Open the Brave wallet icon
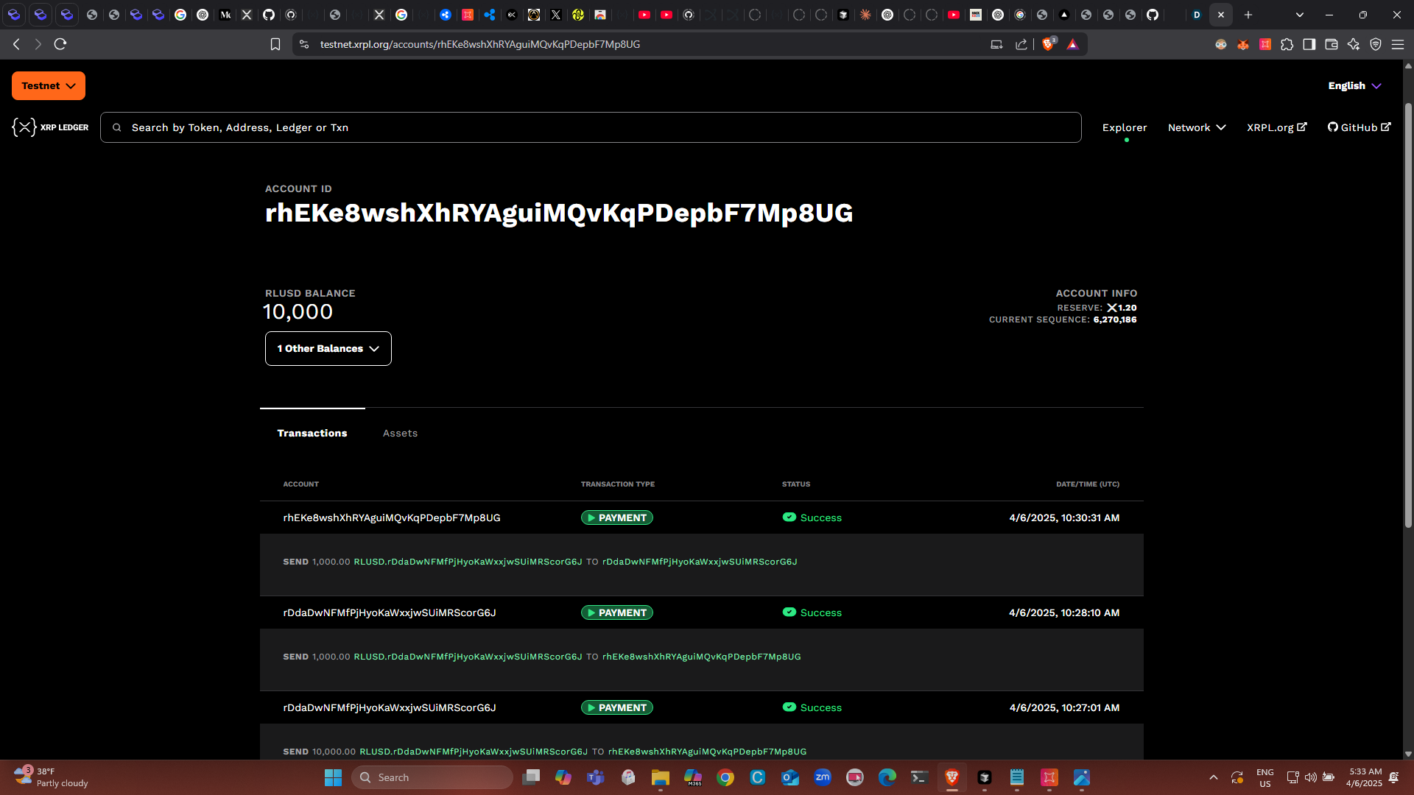This screenshot has width=1414, height=795. pos(1331,44)
